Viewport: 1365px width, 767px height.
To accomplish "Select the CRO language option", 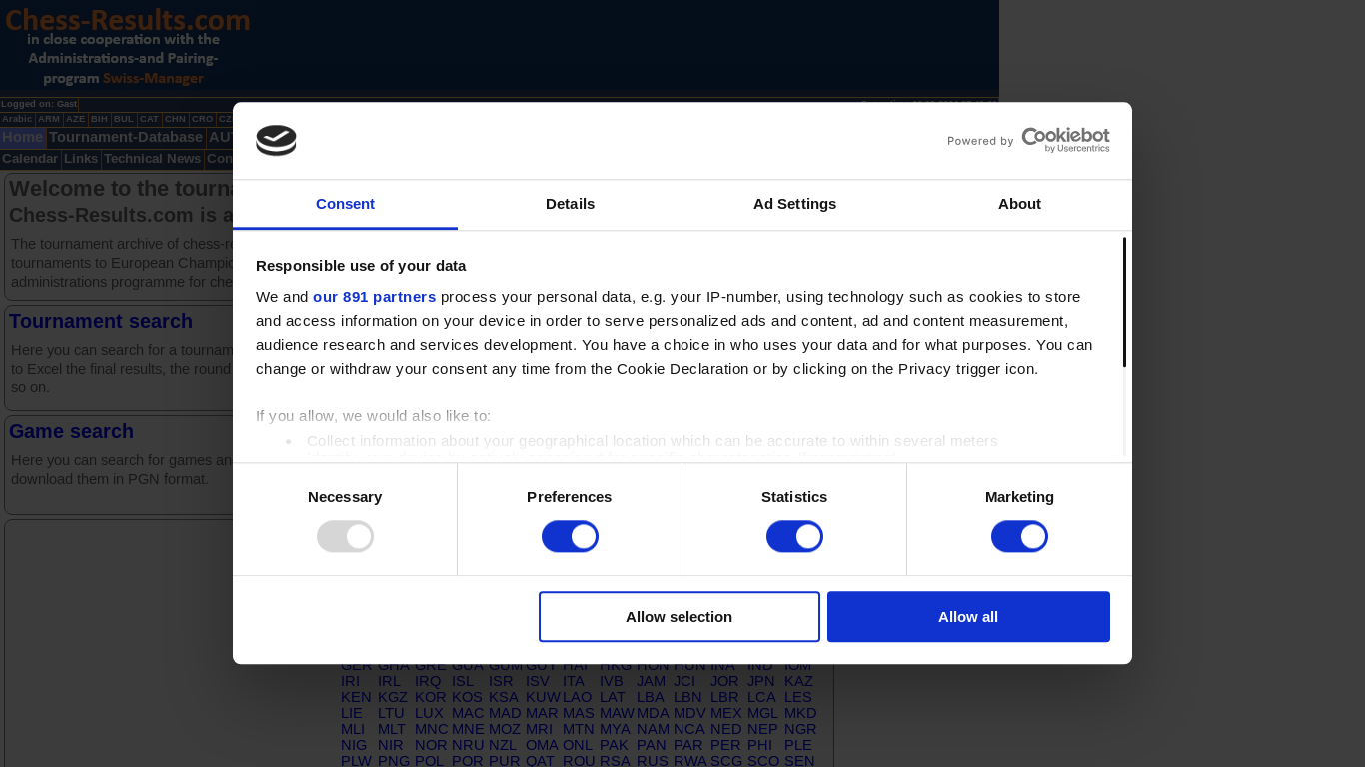I will coord(203,119).
